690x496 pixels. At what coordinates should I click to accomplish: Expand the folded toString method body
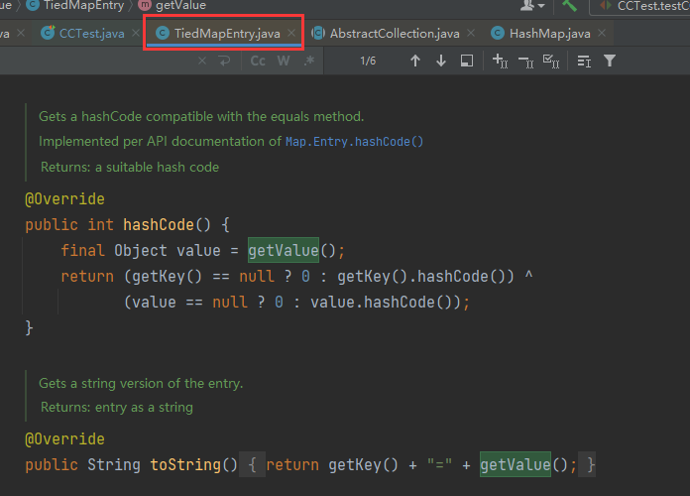[252, 464]
